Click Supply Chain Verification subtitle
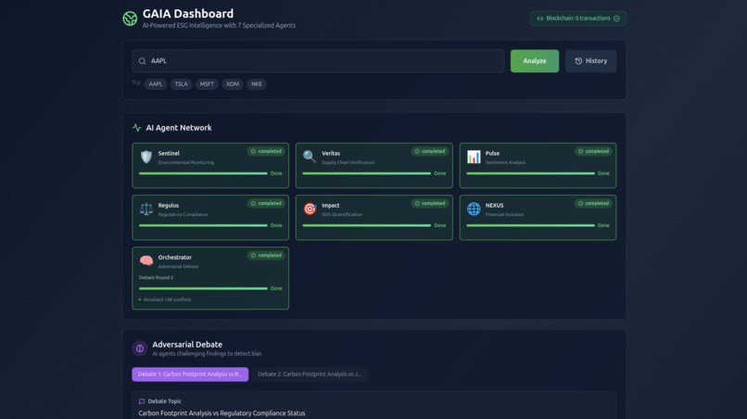The image size is (747, 419). (x=348, y=162)
